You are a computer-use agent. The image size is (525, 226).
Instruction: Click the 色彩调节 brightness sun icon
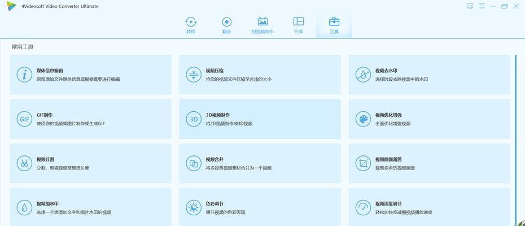click(194, 207)
